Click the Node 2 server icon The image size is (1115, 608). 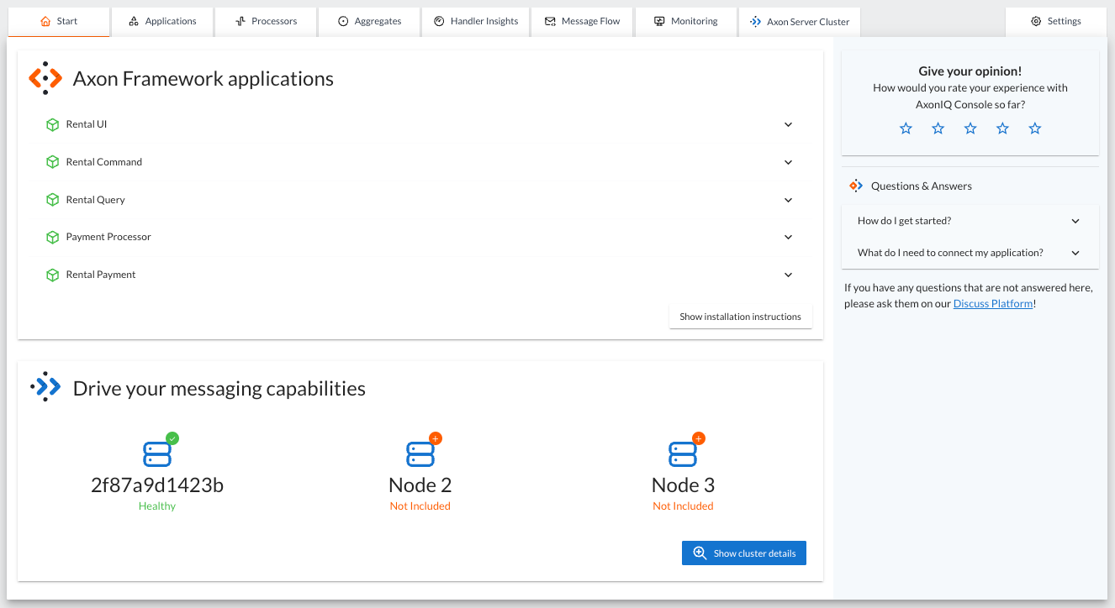(x=420, y=453)
